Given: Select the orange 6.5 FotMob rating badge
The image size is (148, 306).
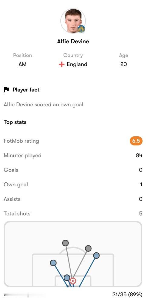Looking at the screenshot, I should 136,141.
